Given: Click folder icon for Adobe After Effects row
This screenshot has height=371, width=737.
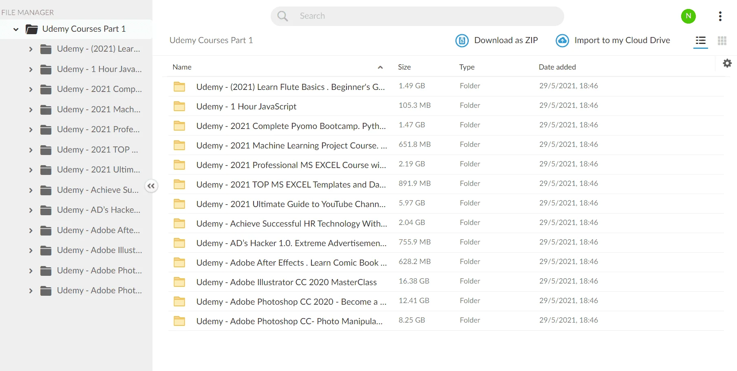Looking at the screenshot, I should (x=179, y=262).
